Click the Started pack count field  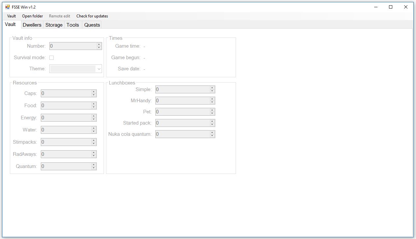183,123
